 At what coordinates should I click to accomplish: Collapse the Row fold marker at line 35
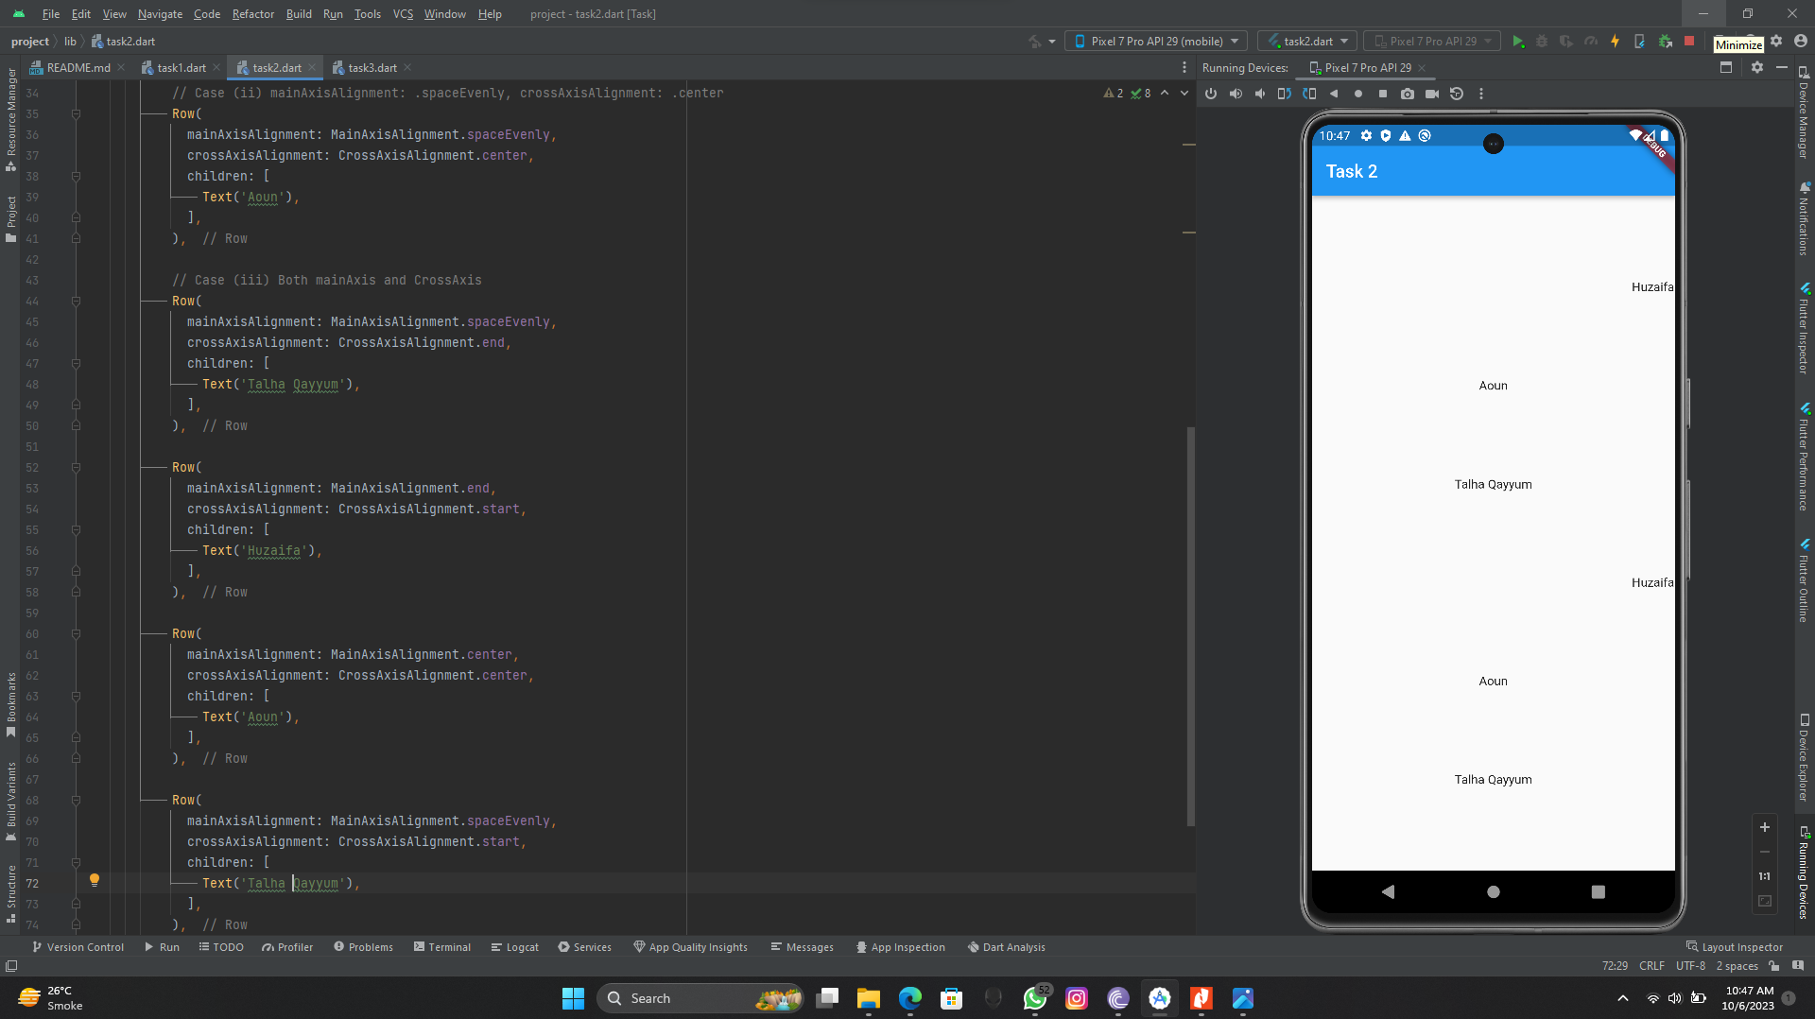coord(76,114)
